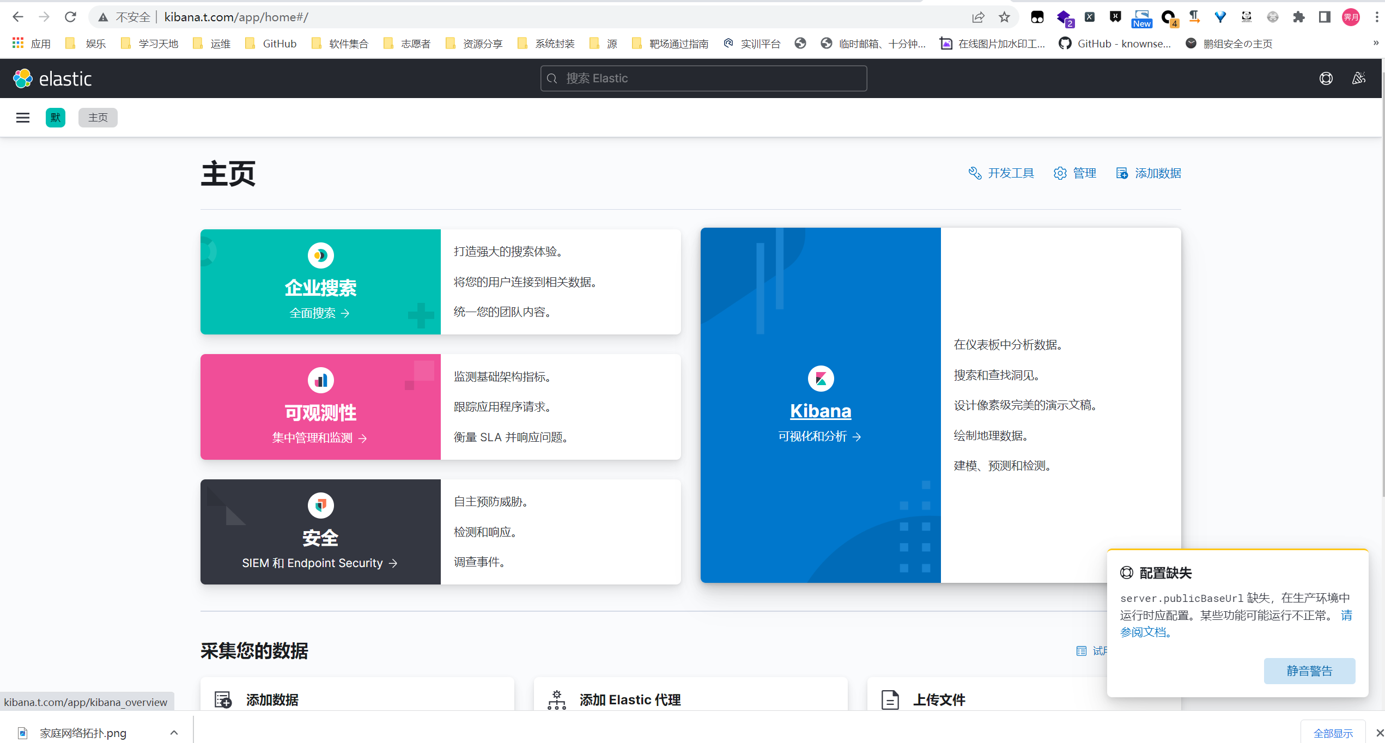This screenshot has height=743, width=1385.
Task: Open Chrome three-dot menu
Action: [x=1376, y=17]
